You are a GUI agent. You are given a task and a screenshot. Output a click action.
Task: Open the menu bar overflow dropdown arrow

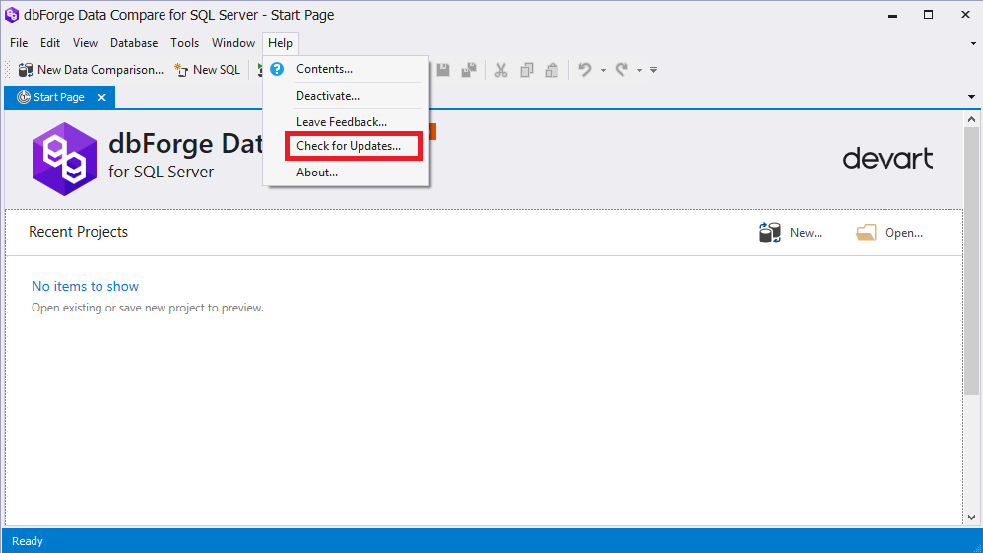(x=973, y=44)
